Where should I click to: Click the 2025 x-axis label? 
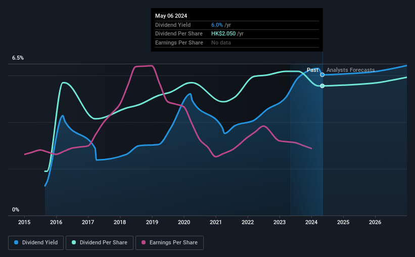343,222
